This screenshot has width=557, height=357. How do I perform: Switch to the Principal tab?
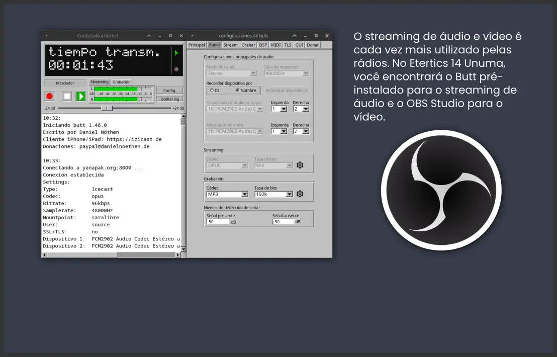pos(197,45)
